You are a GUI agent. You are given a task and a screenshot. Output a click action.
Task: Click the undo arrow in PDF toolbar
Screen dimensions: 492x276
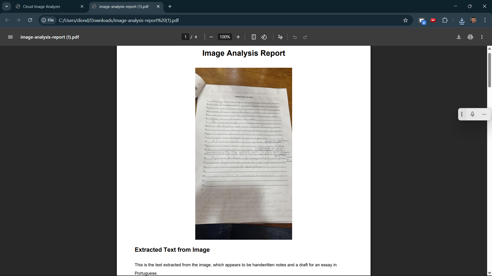point(295,37)
